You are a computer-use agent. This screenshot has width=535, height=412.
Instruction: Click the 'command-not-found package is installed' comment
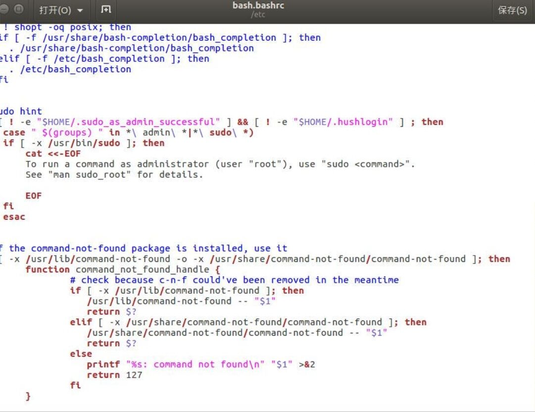[144, 248]
